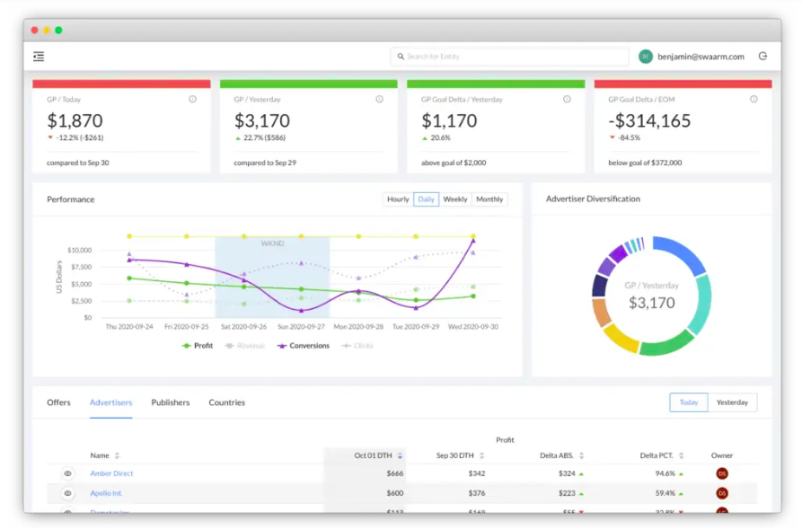Toggle Revenue series in chart legend
The height and width of the screenshot is (530, 802).
[245, 346]
